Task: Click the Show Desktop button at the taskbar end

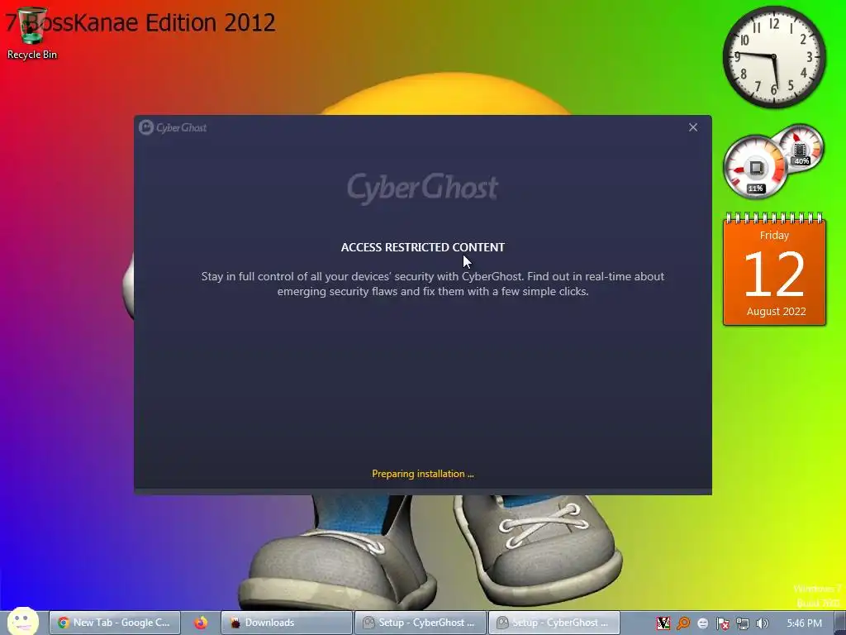Action: tap(840, 623)
